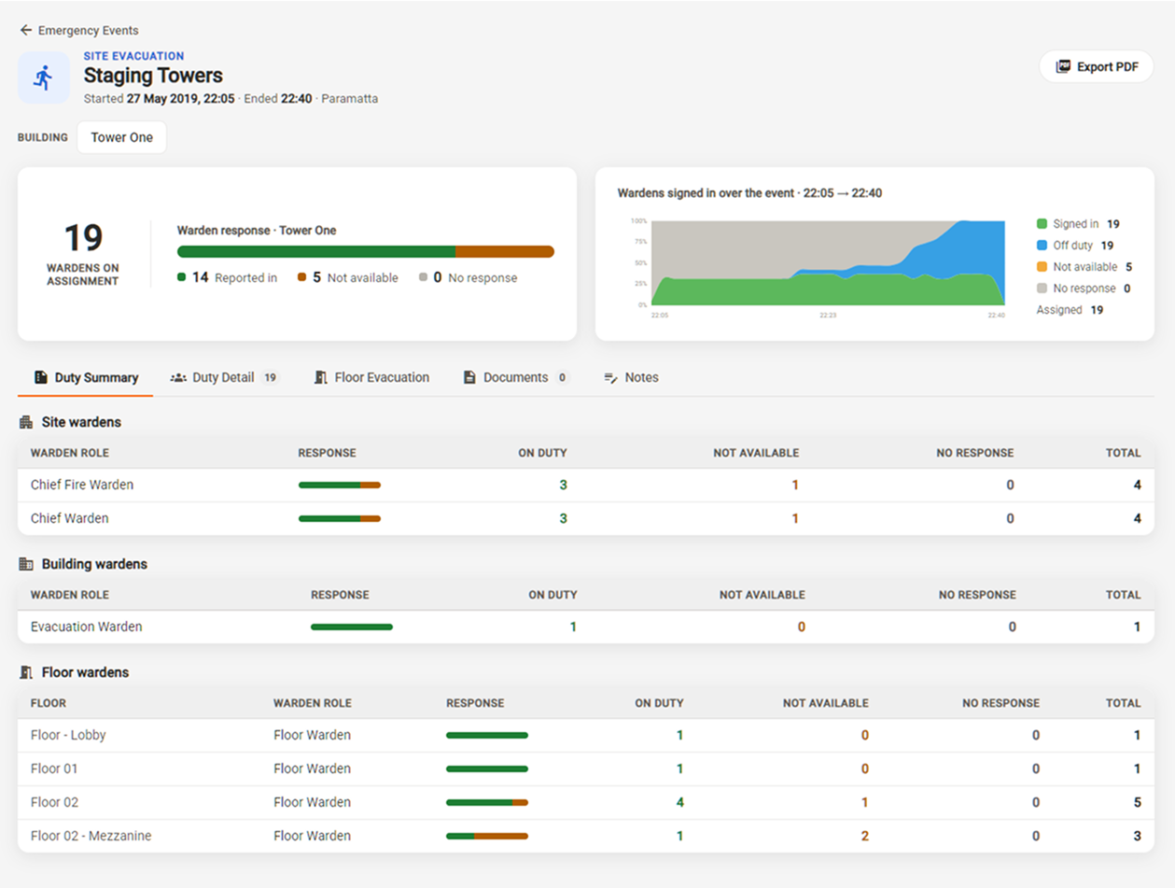Click the Notes pencil icon

point(611,378)
